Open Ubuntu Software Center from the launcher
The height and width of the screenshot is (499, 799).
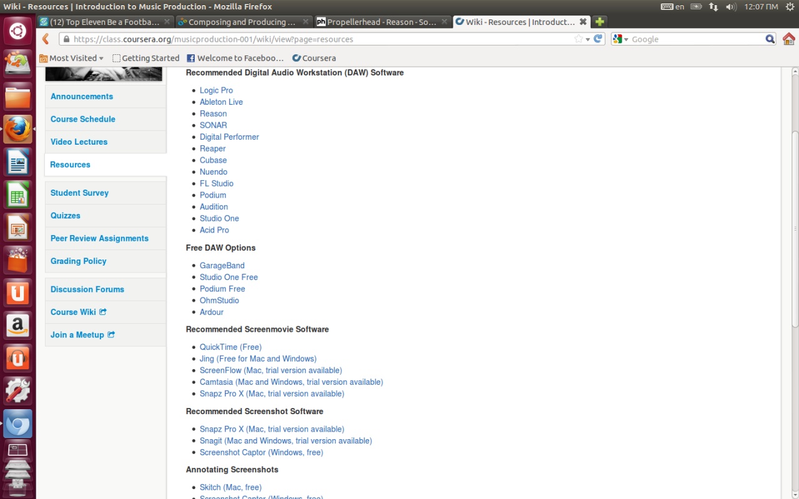(x=17, y=260)
